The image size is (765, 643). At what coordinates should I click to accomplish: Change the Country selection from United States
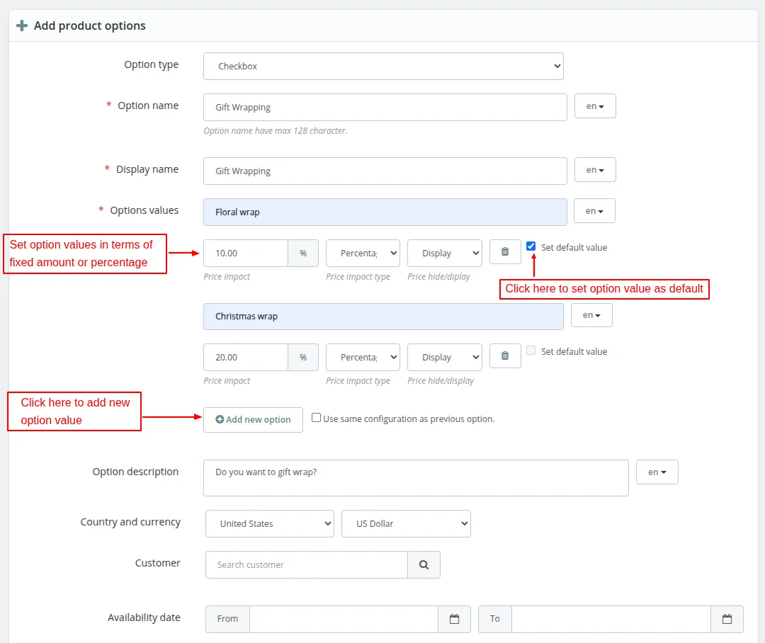click(x=269, y=523)
